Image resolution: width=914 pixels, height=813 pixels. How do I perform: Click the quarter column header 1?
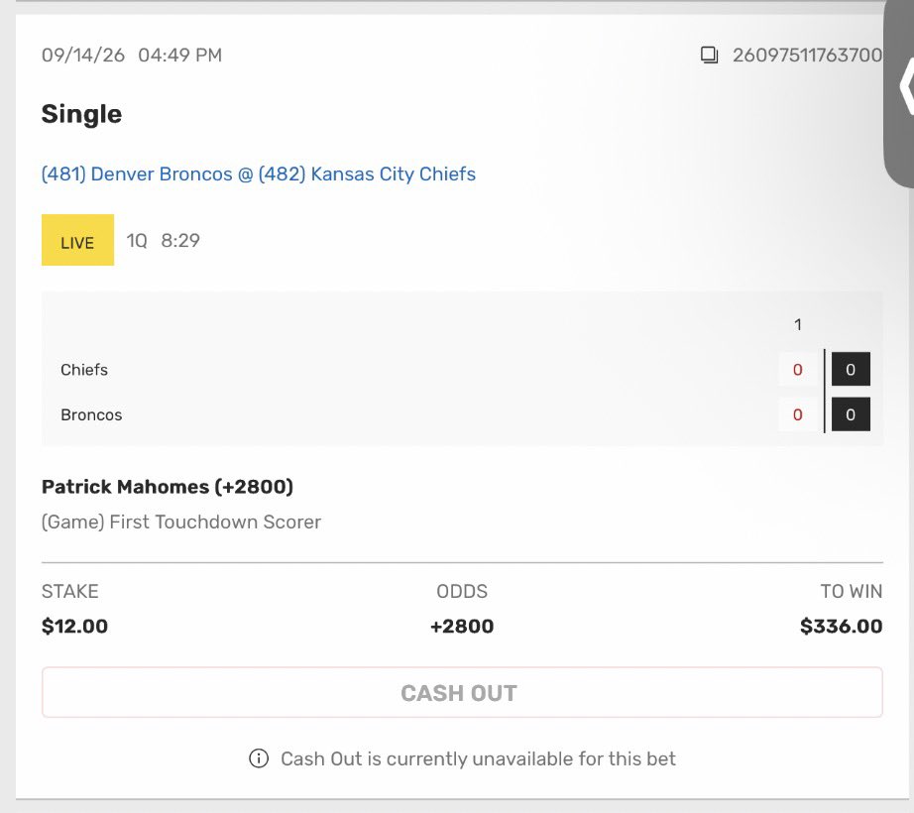click(798, 324)
